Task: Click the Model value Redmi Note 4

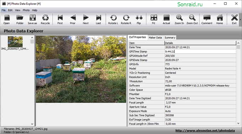Action: tap(173, 68)
